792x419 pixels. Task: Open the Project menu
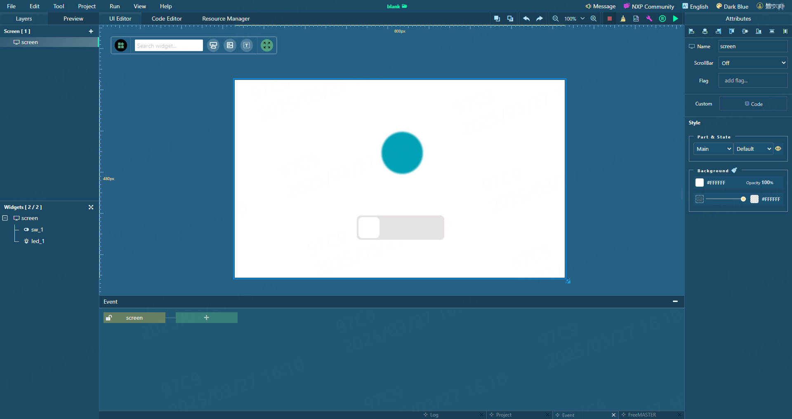click(87, 6)
